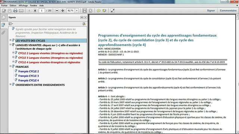Viewport: 239px width, 134px height.
Task: Expand CYCLE 3 Langues vivantes bookmark
Action: (x=13, y=57)
